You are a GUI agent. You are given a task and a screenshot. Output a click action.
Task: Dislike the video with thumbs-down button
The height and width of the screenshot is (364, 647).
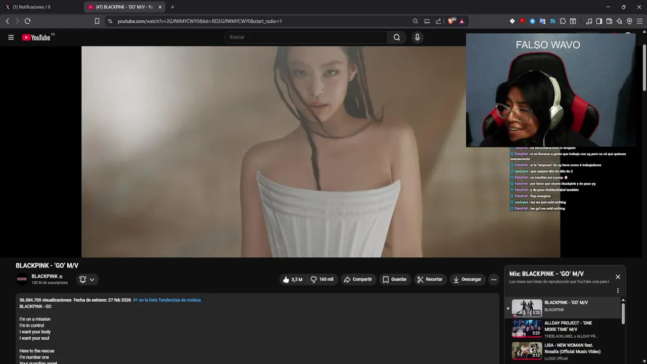click(x=322, y=280)
